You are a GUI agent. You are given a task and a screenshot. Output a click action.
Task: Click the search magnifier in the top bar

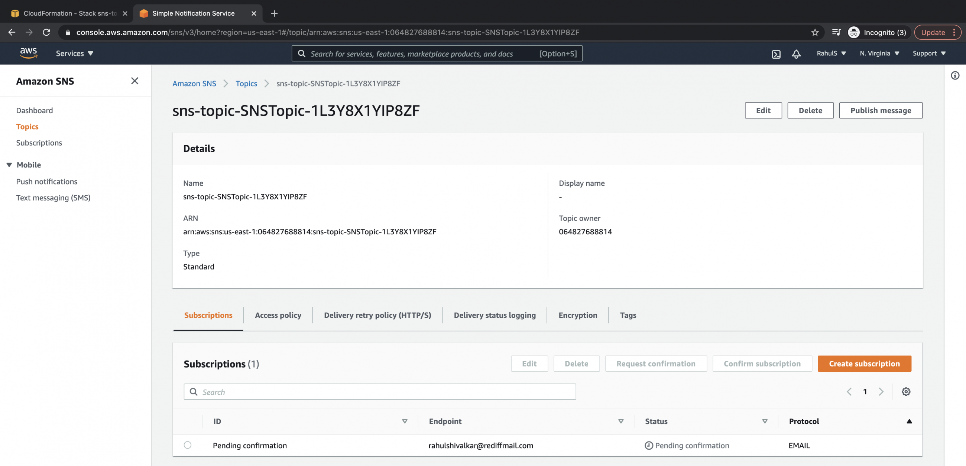click(x=302, y=53)
